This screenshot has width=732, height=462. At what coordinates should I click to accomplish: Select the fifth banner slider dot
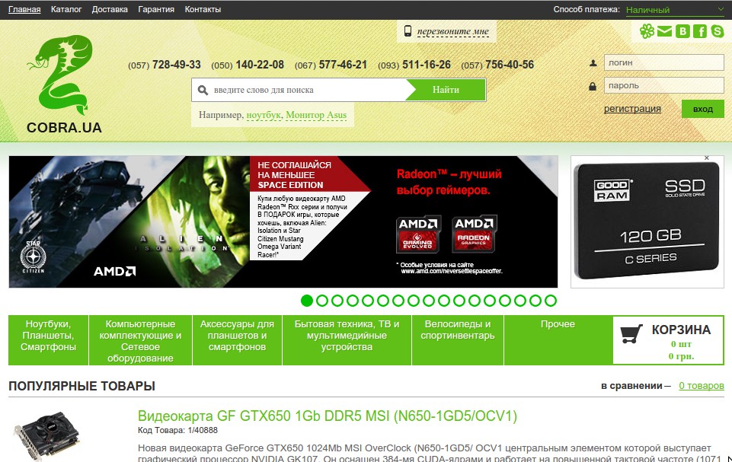(x=368, y=301)
